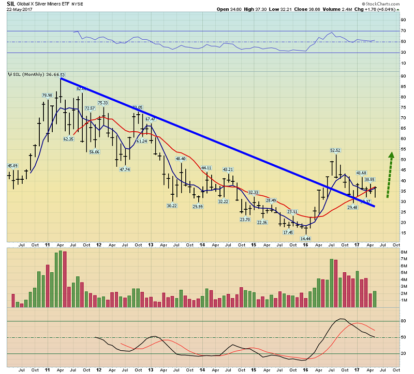Select the Global X Silver Miners ETF title
414x374 pixels.
[43, 4]
